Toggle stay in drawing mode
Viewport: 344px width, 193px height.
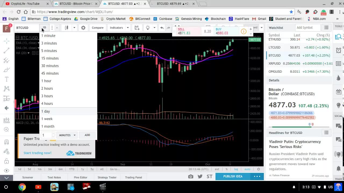(x=7, y=151)
